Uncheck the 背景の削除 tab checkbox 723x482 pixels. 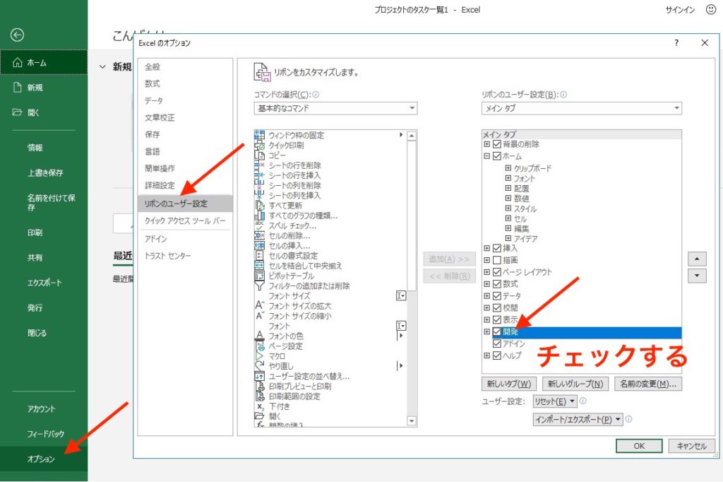coord(497,144)
